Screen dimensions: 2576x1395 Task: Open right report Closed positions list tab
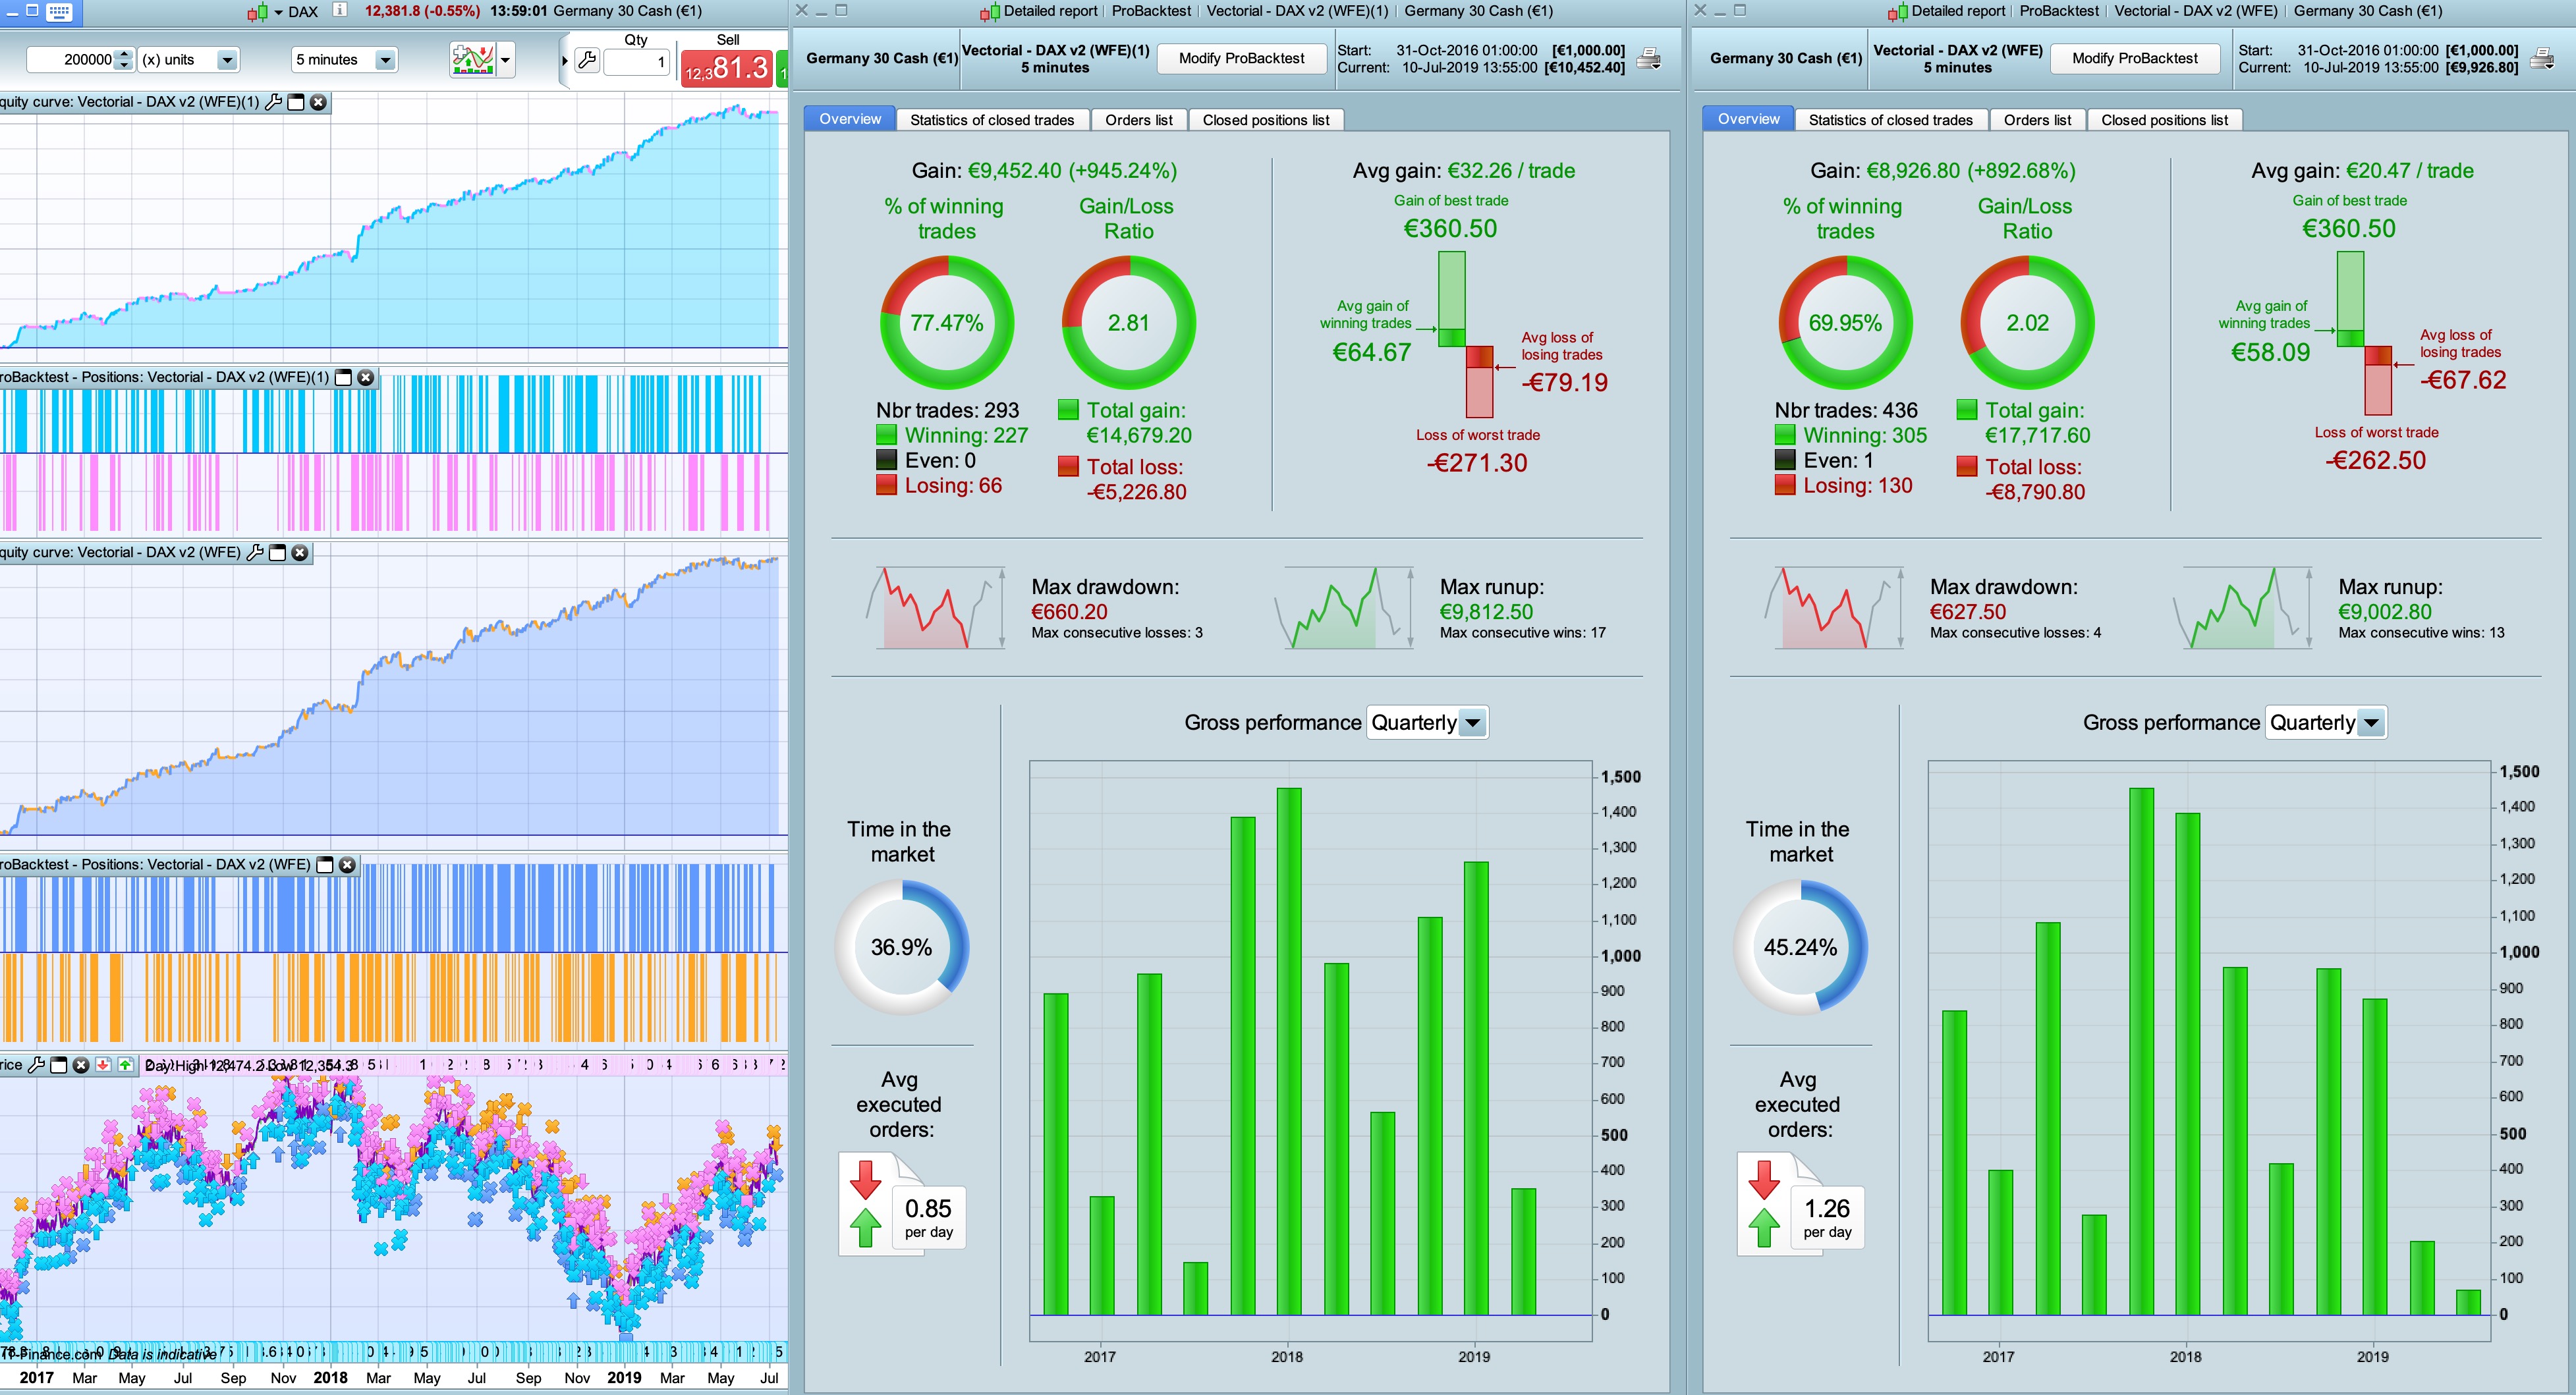point(2164,120)
